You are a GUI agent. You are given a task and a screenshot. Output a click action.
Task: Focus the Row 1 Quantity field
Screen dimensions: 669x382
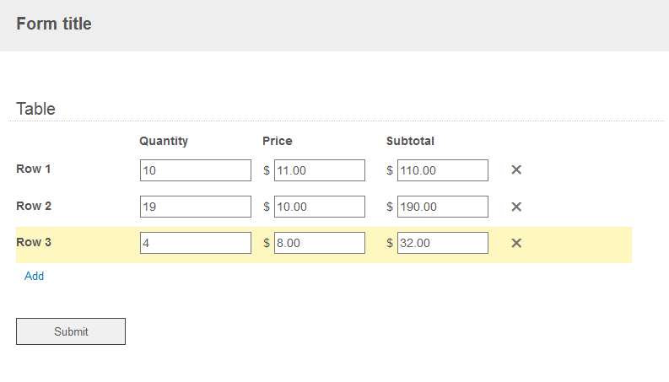pyautogui.click(x=196, y=170)
